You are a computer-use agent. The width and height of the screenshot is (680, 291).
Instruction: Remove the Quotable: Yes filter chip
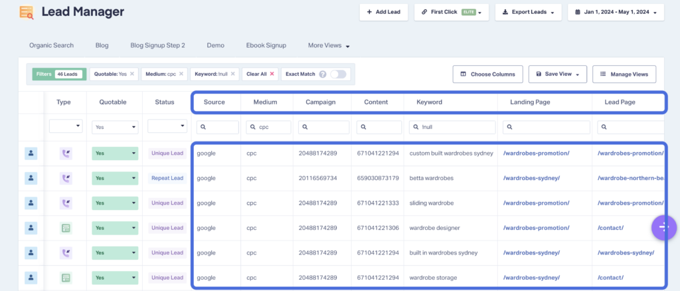point(132,74)
